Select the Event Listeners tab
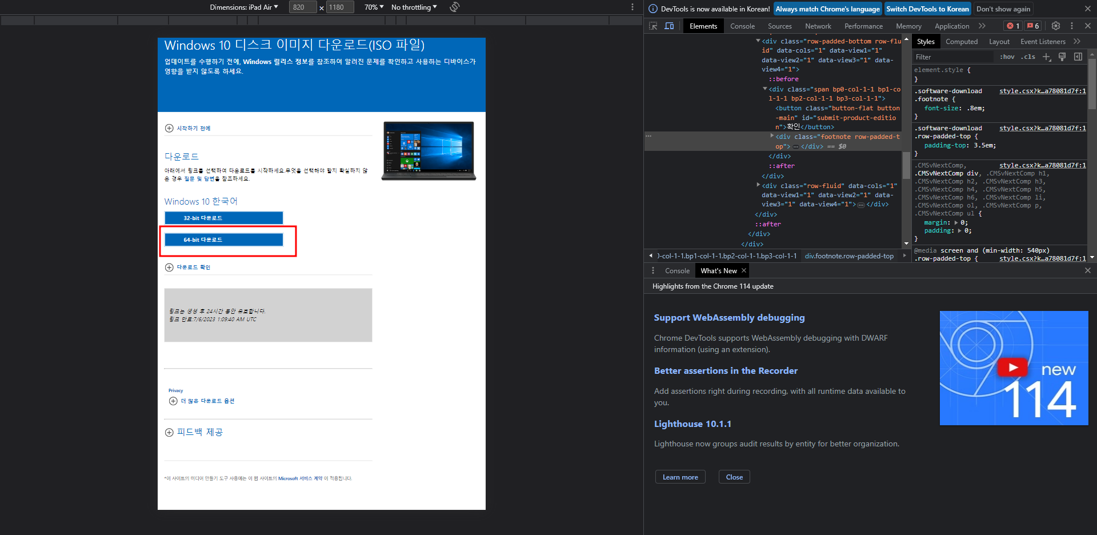The width and height of the screenshot is (1097, 535). (1043, 42)
